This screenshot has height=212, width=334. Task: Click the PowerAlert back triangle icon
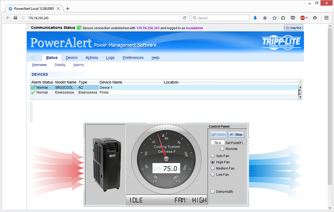click(x=33, y=57)
